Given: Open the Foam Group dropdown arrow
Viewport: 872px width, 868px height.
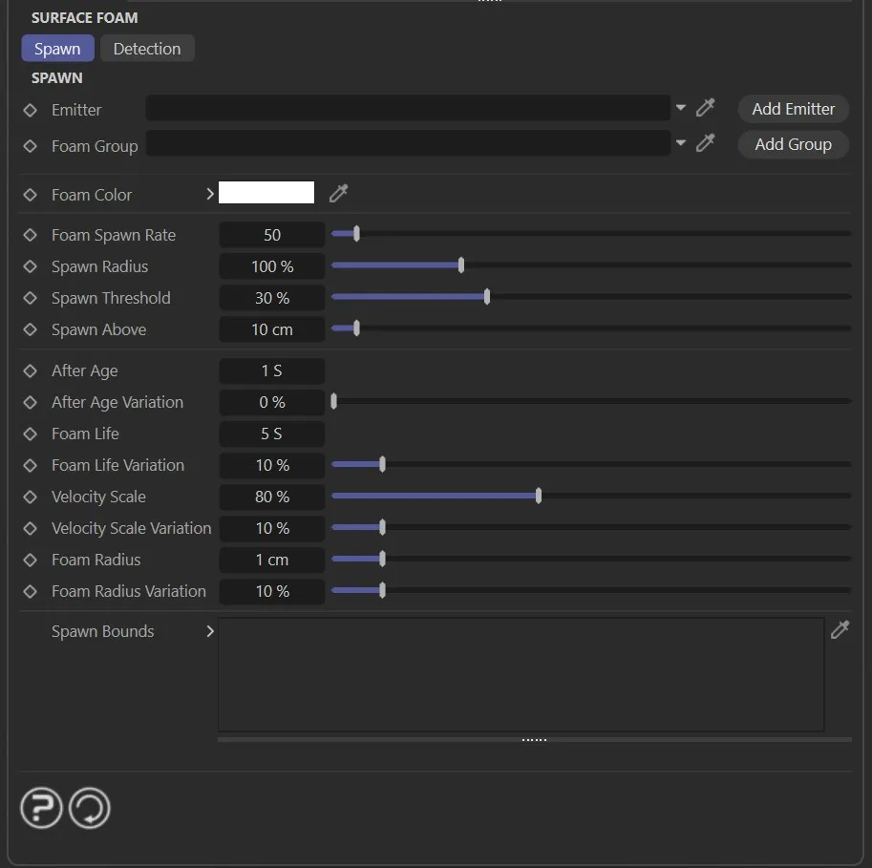Looking at the screenshot, I should [681, 143].
